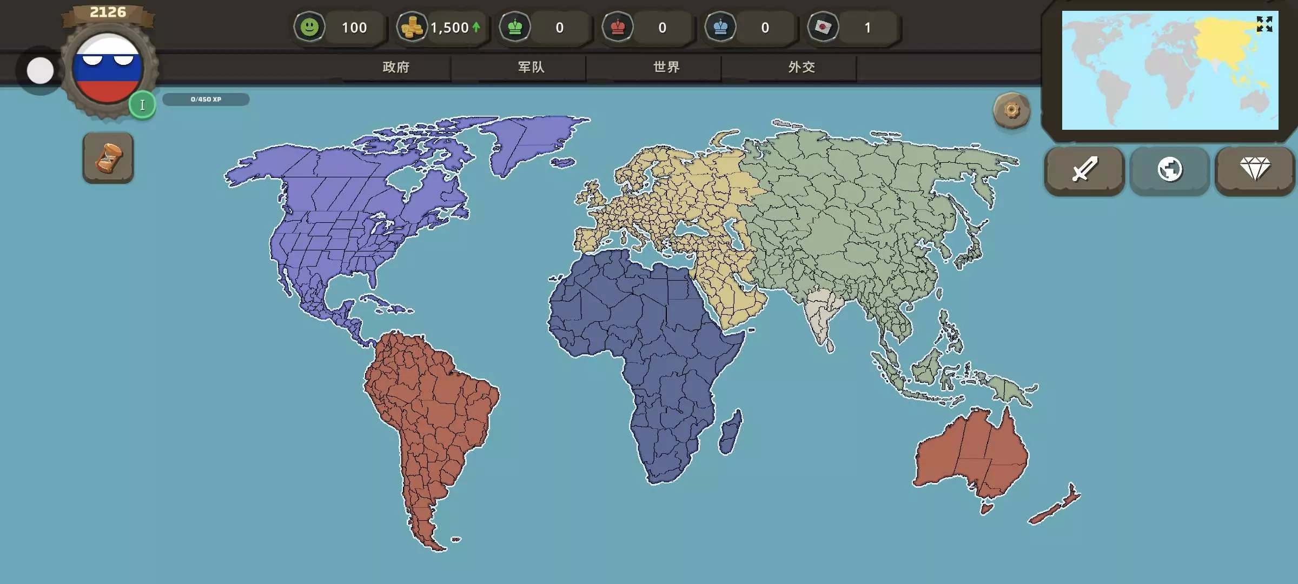Image resolution: width=1298 pixels, height=584 pixels.
Task: Open the 世界 world tab
Action: point(666,67)
